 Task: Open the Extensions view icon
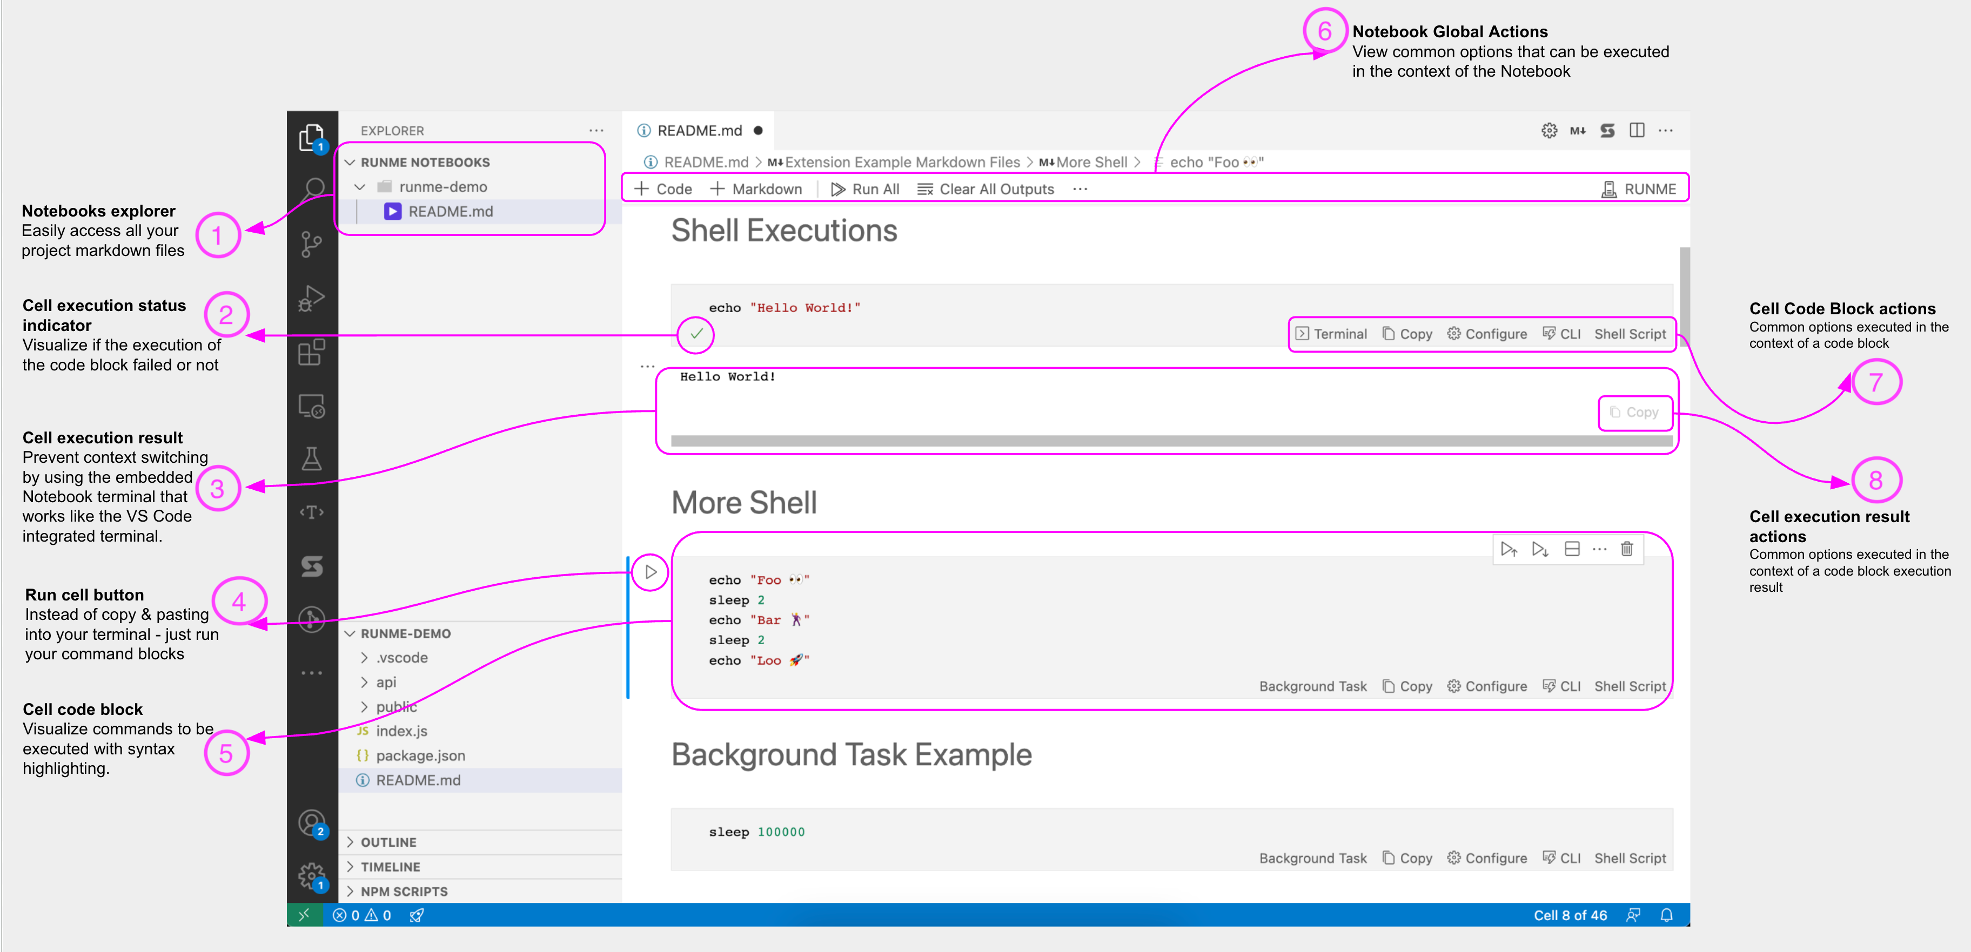coord(311,353)
